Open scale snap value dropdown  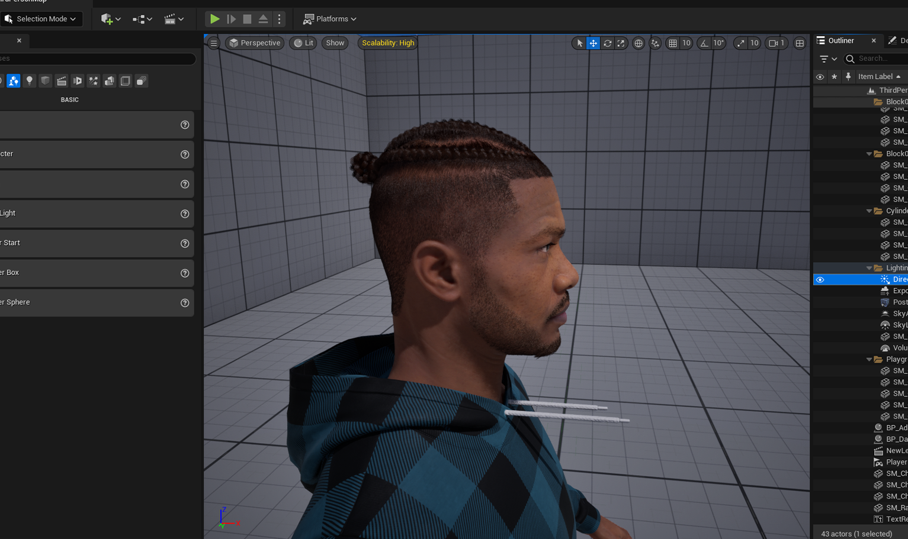point(755,43)
